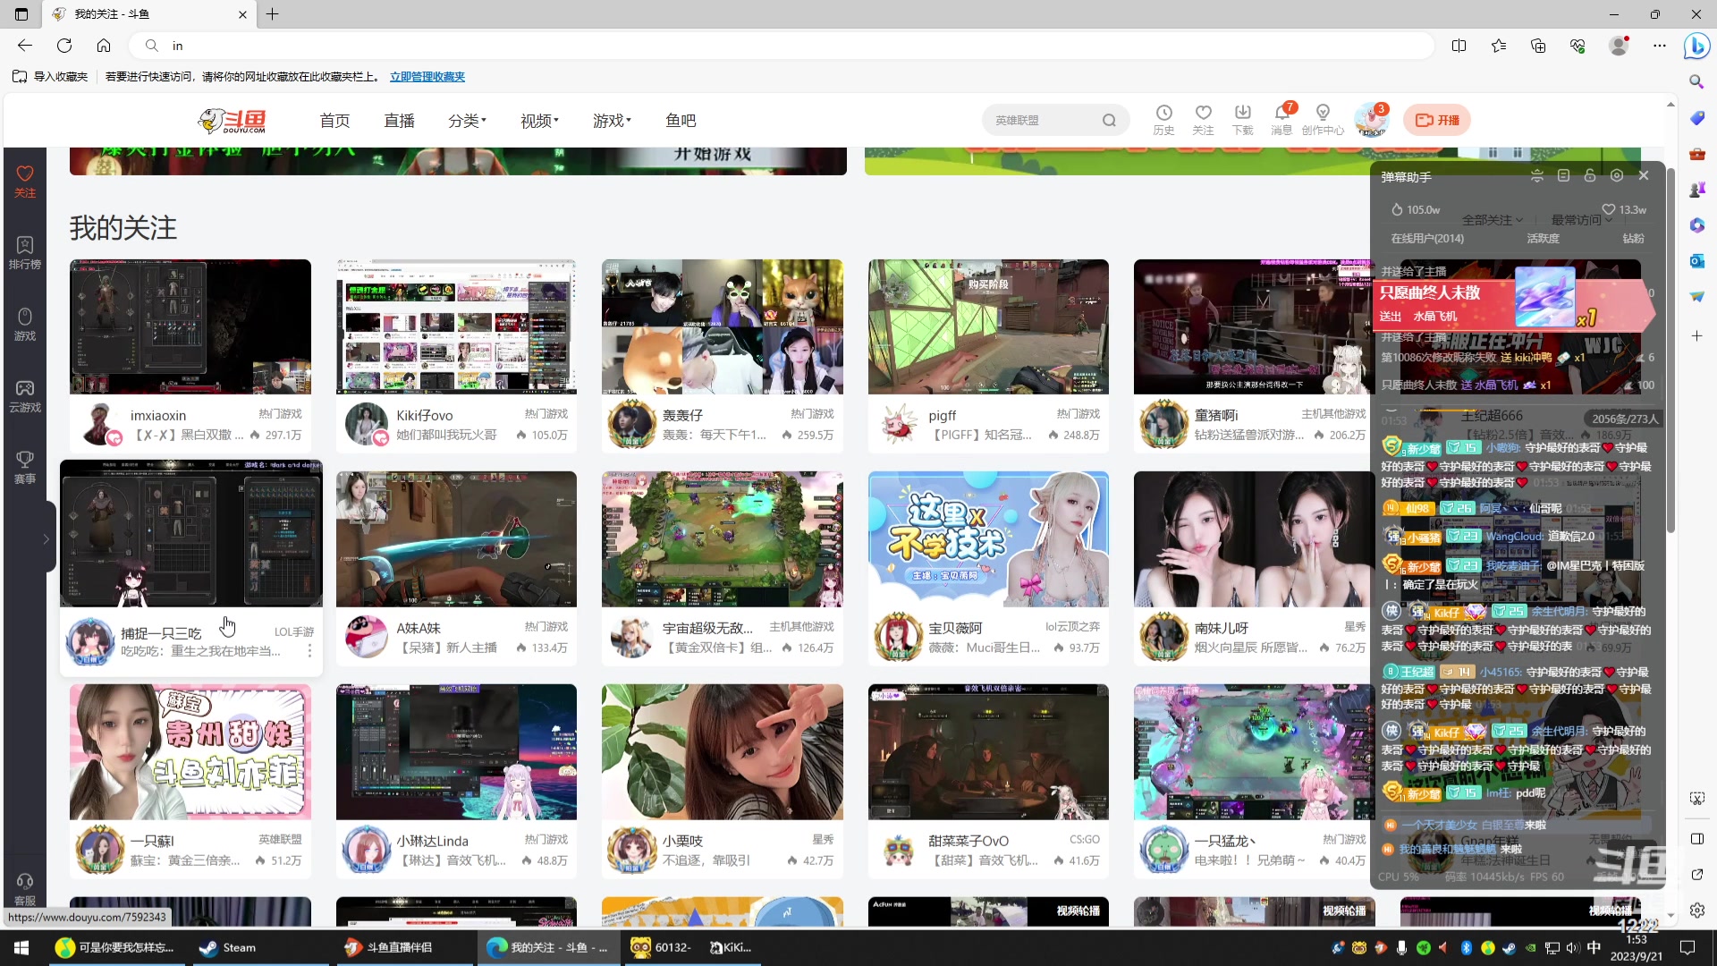
Task: Click the list icon in 弹幕助手 header
Action: coord(1563,176)
